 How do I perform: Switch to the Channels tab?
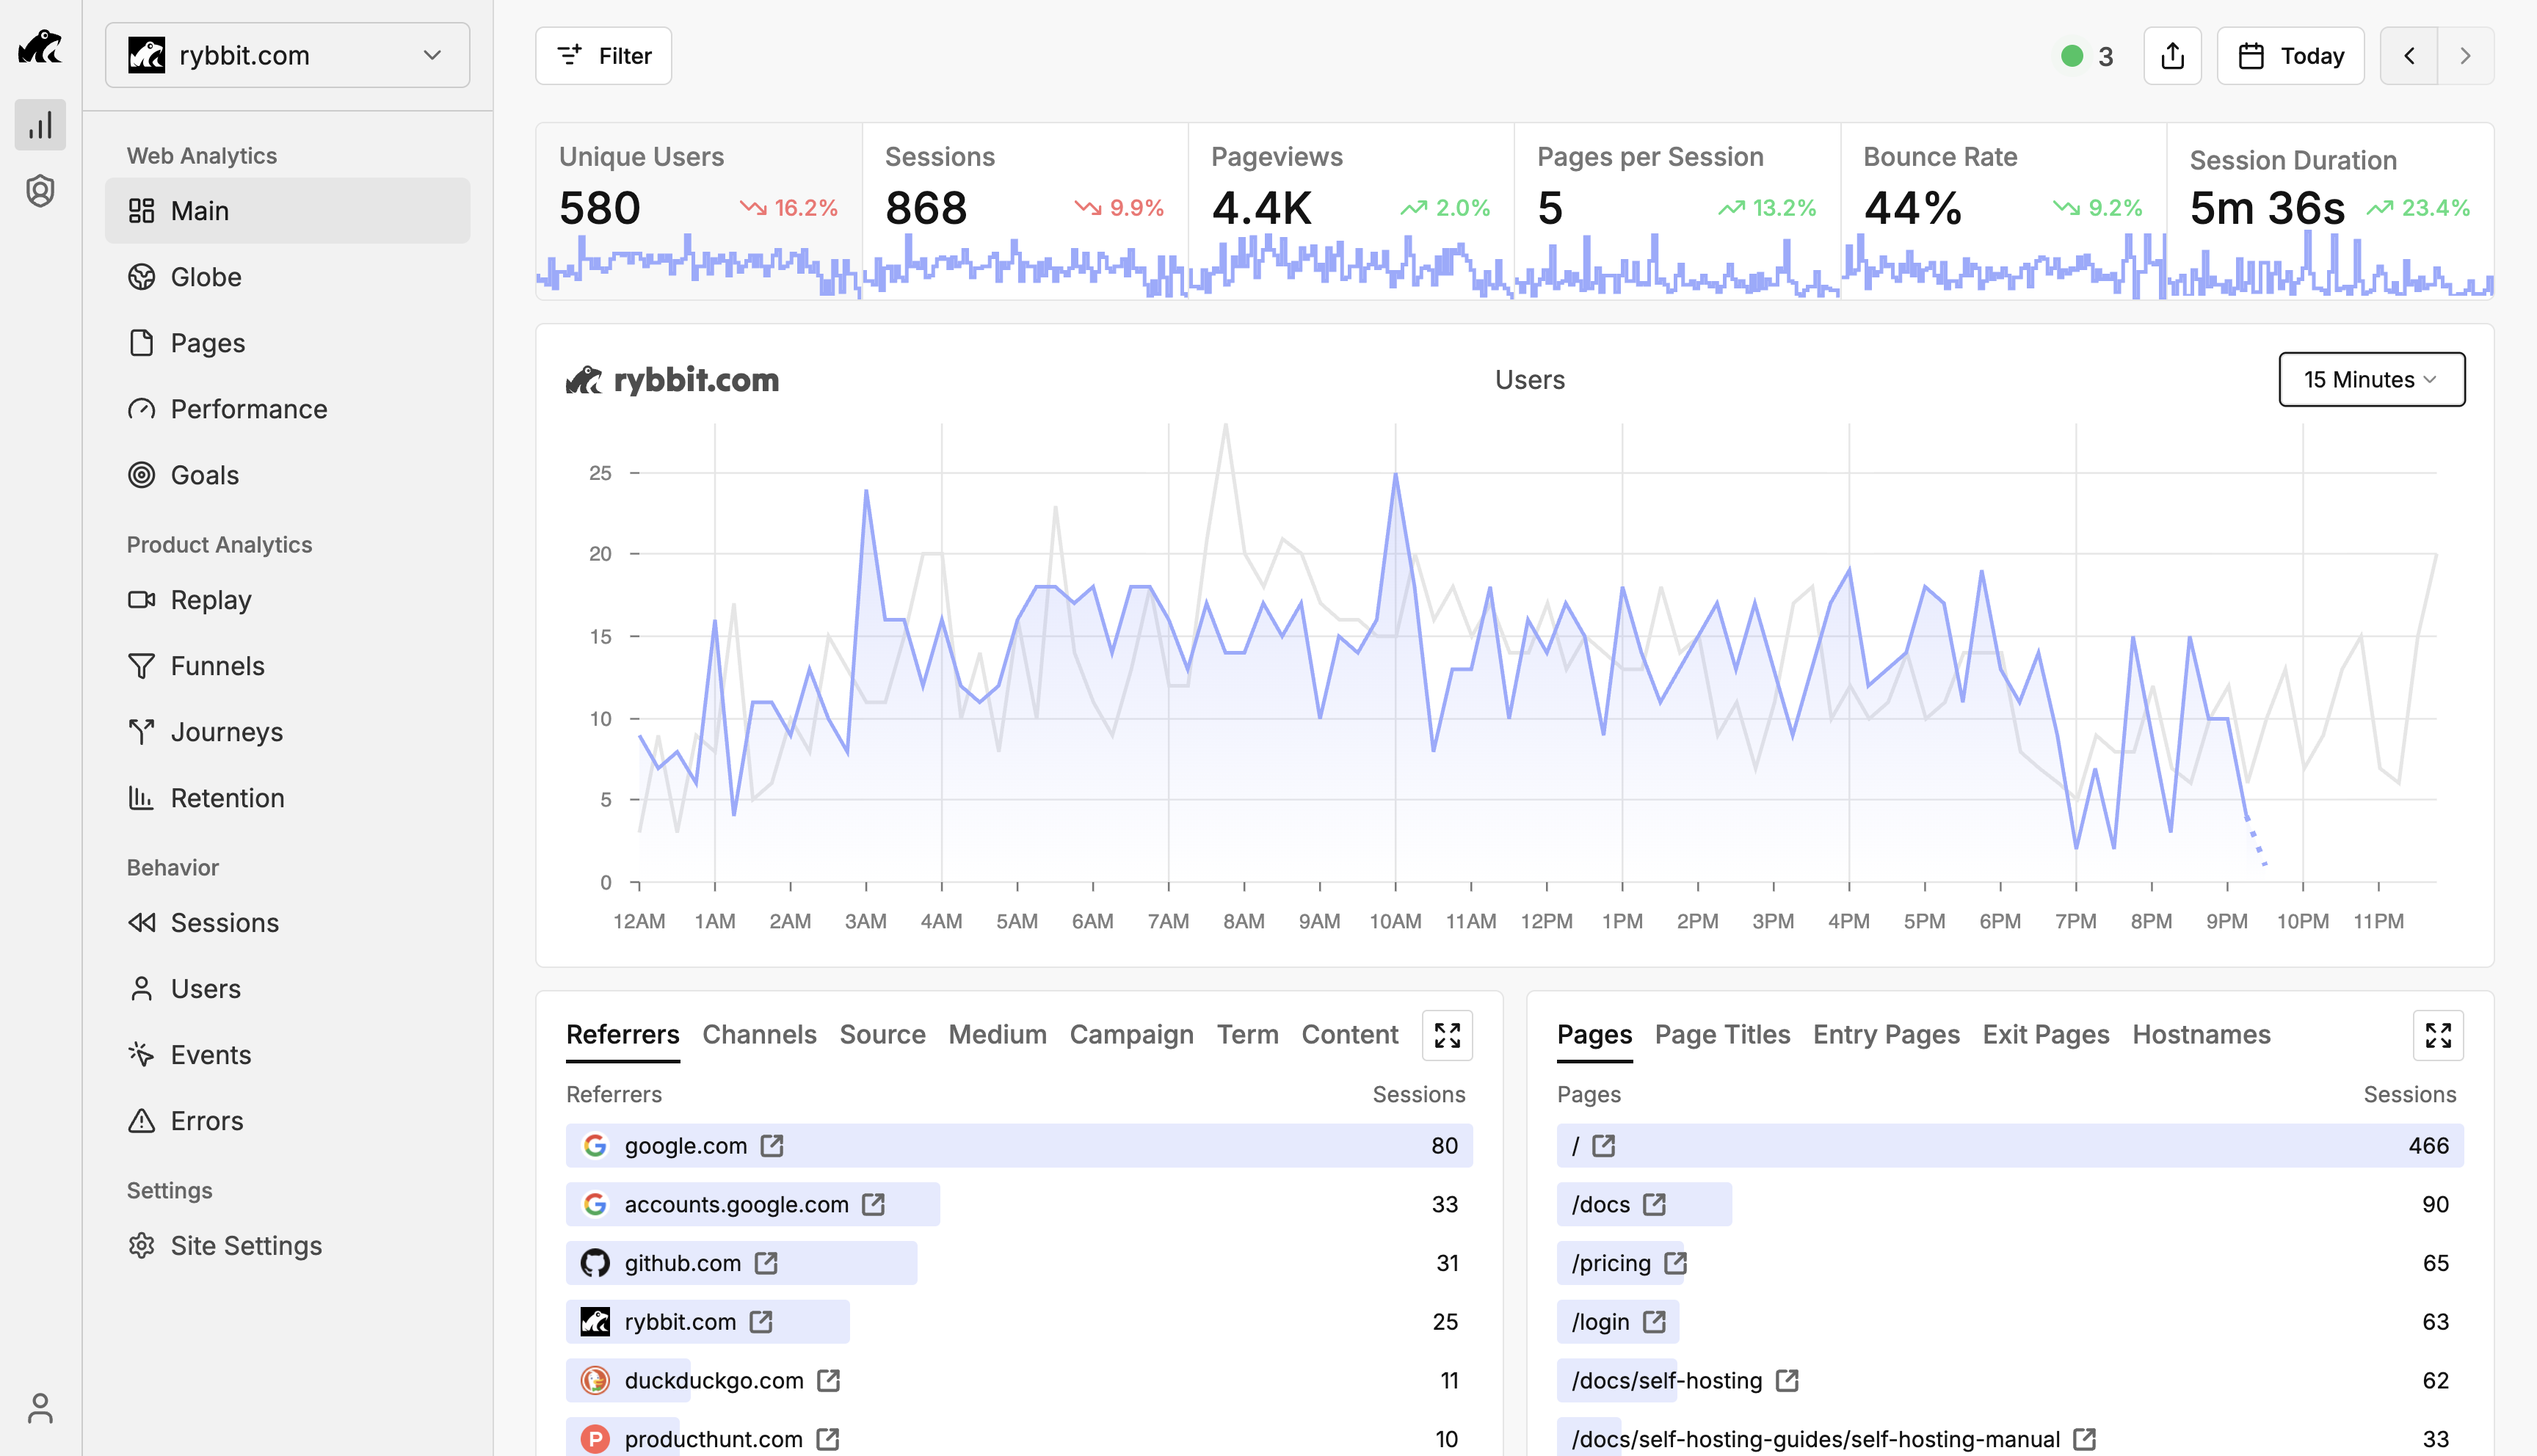(758, 1035)
